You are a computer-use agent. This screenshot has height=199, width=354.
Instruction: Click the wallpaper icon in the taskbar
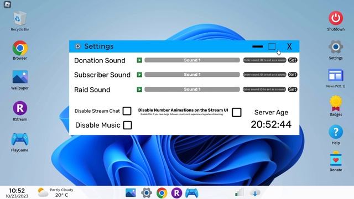coord(131,193)
